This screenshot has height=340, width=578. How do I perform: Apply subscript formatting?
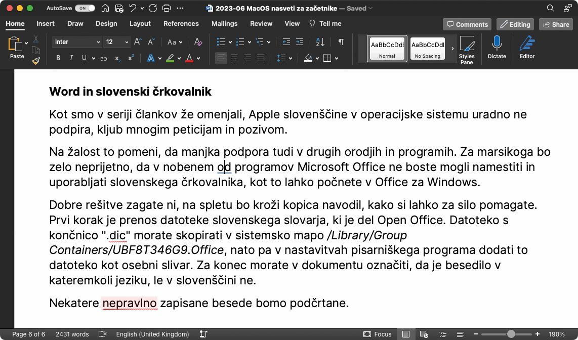point(117,58)
